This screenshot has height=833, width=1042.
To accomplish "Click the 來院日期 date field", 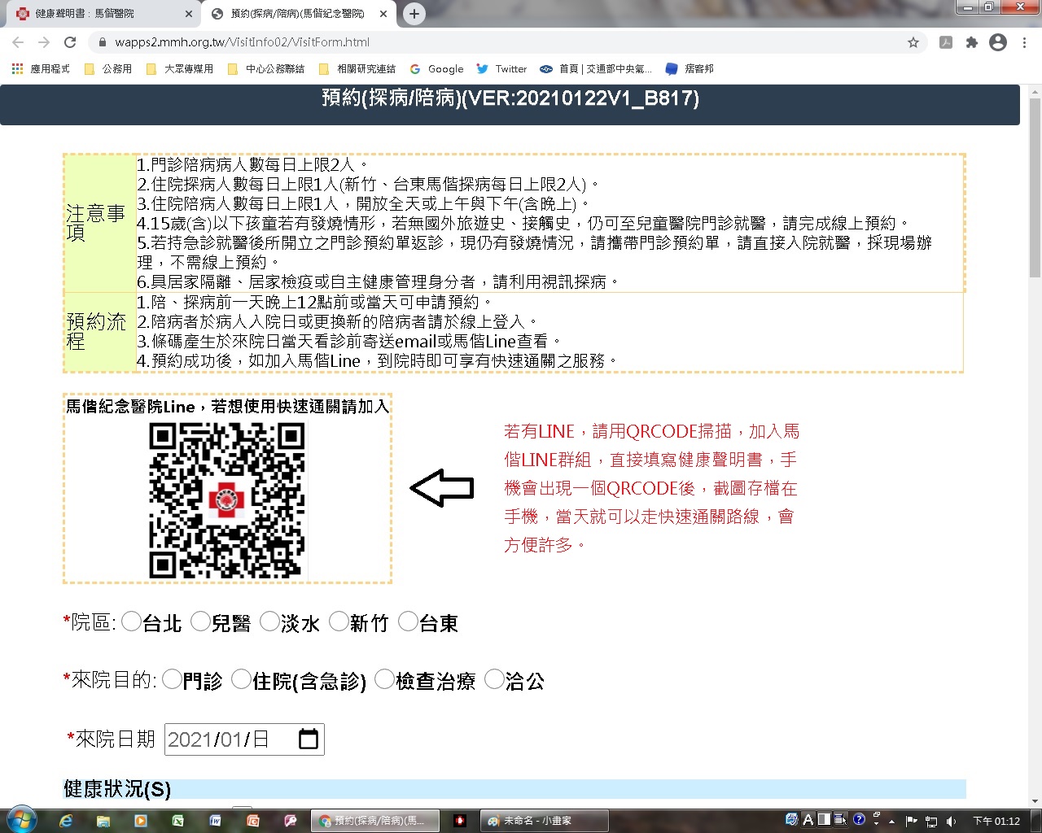I will tap(244, 739).
